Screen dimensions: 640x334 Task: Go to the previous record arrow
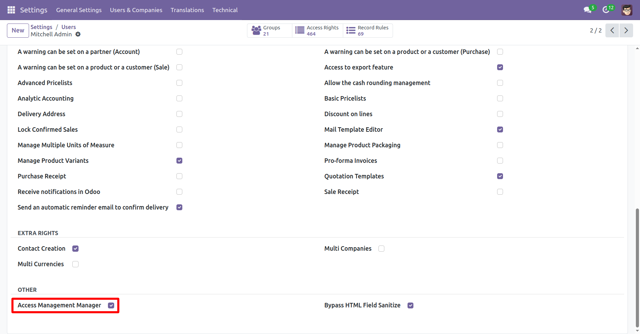tap(612, 30)
